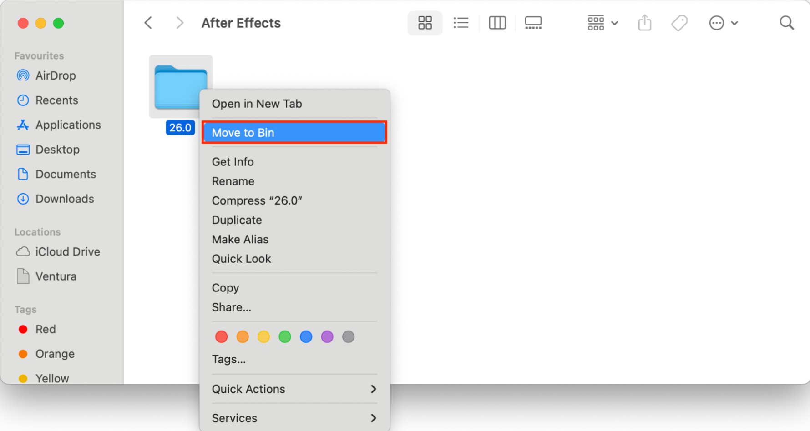Open the grouping options dropdown
Viewport: 810px width, 431px height.
602,23
